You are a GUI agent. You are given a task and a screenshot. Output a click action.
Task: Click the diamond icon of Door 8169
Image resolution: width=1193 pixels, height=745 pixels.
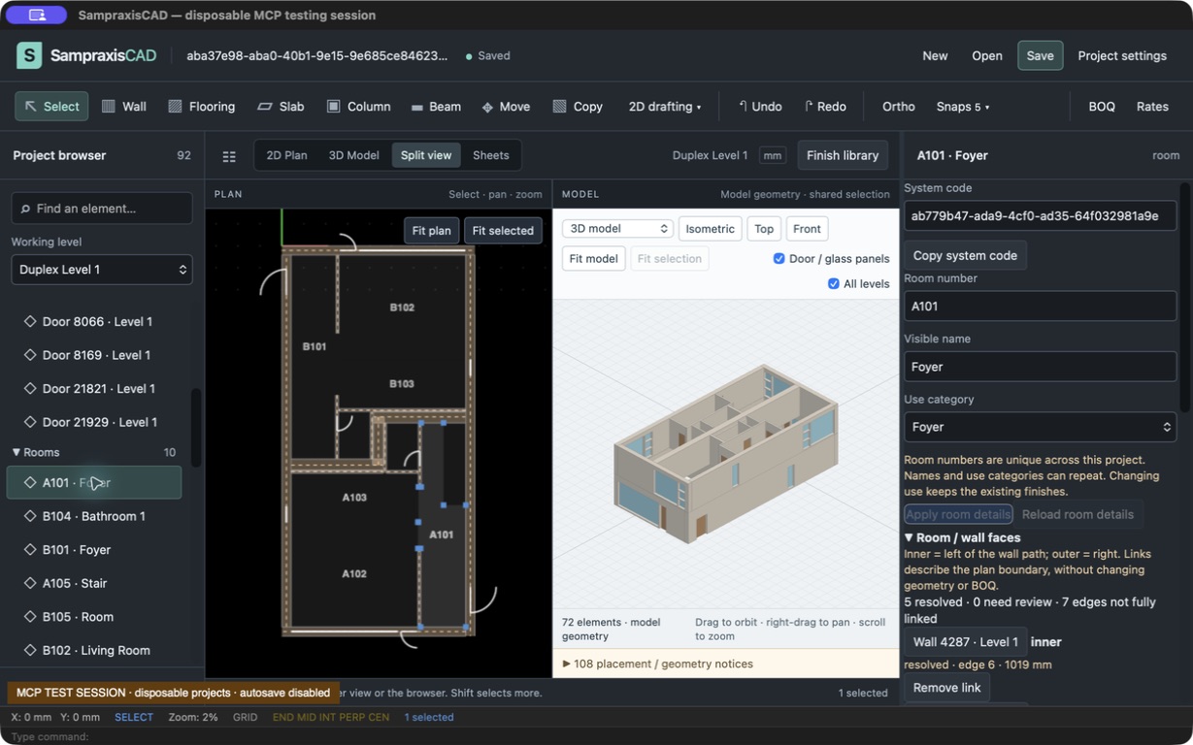[30, 355]
